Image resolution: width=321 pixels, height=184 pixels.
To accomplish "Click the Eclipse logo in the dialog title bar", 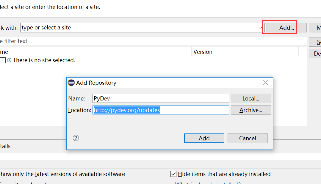I will coord(71,83).
